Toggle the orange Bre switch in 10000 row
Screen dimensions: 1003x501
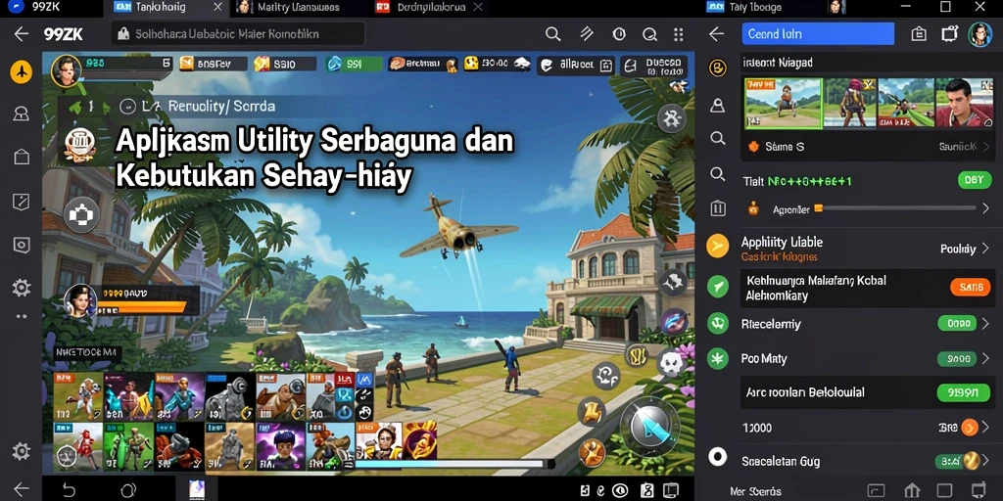969,427
